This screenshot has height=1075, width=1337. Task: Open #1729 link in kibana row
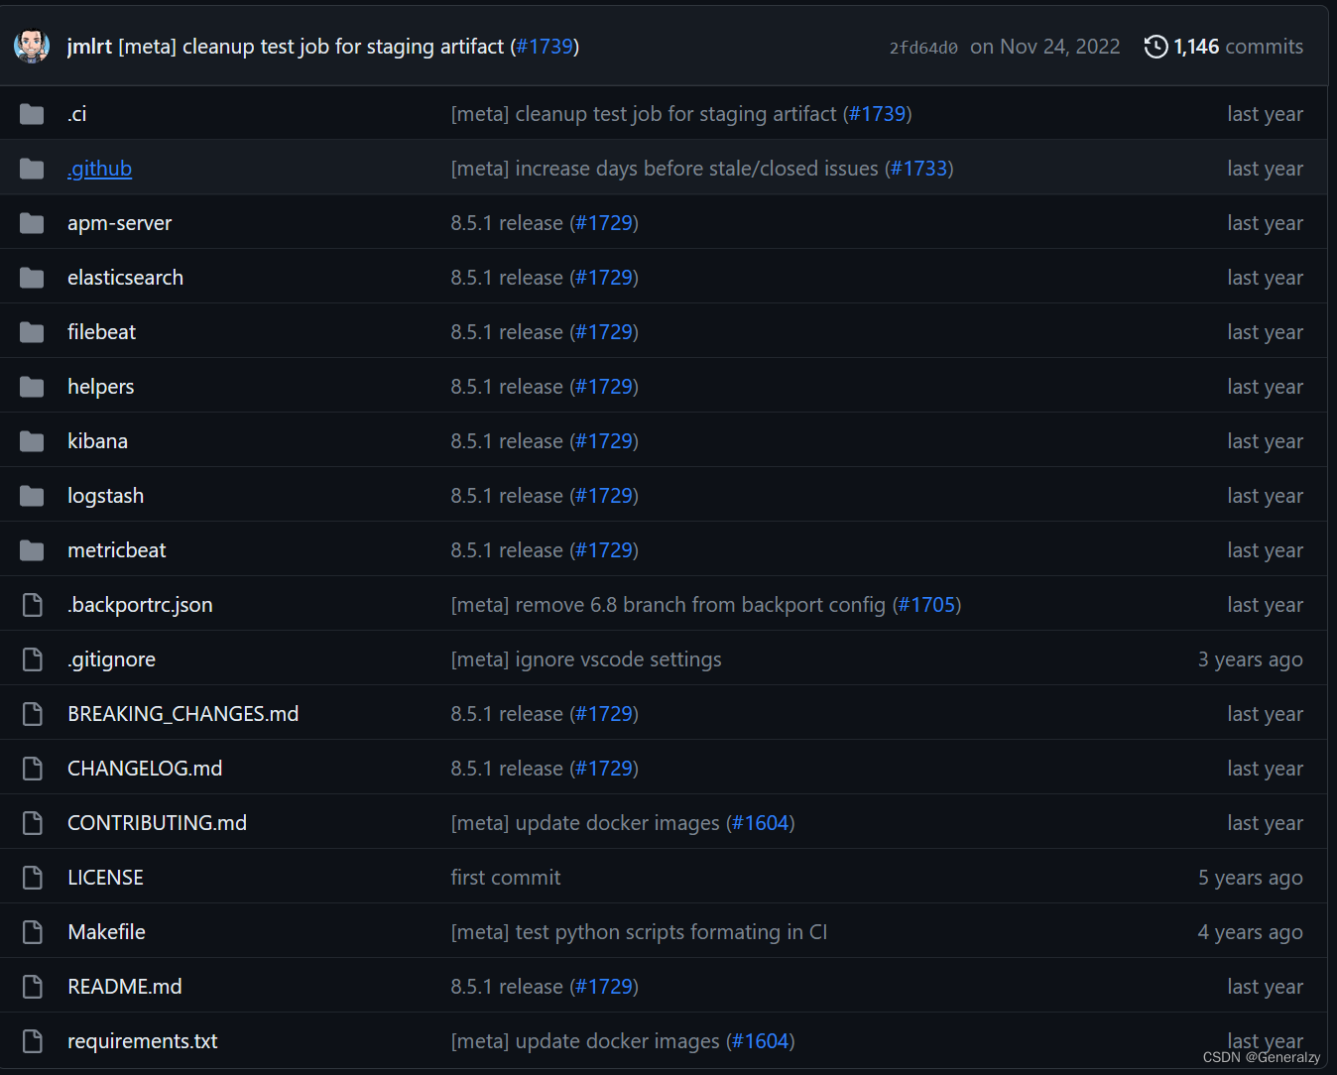pos(603,441)
